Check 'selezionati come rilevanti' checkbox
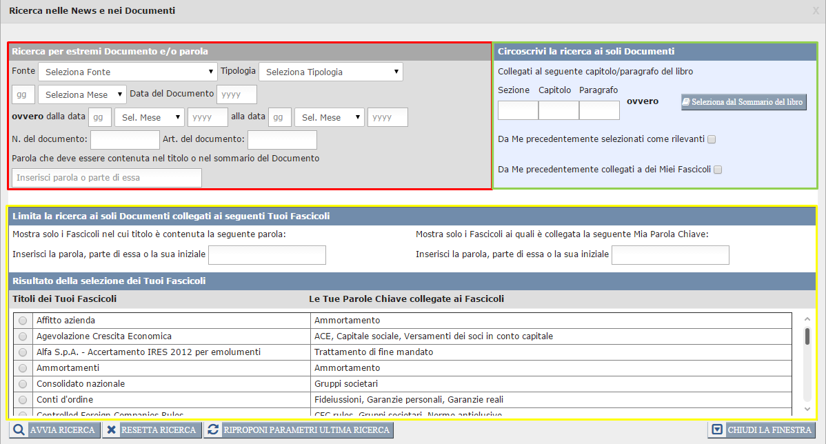This screenshot has width=826, height=444. pyautogui.click(x=712, y=139)
